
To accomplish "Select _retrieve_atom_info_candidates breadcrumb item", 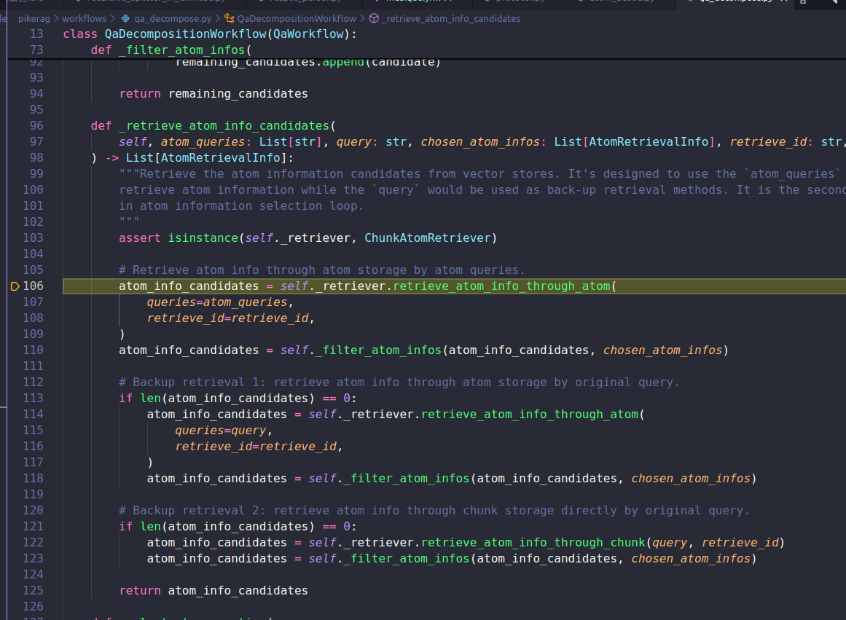I will [x=452, y=18].
